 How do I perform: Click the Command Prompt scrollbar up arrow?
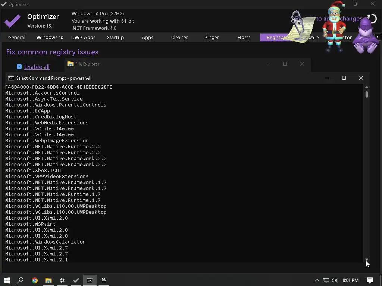coord(367,87)
